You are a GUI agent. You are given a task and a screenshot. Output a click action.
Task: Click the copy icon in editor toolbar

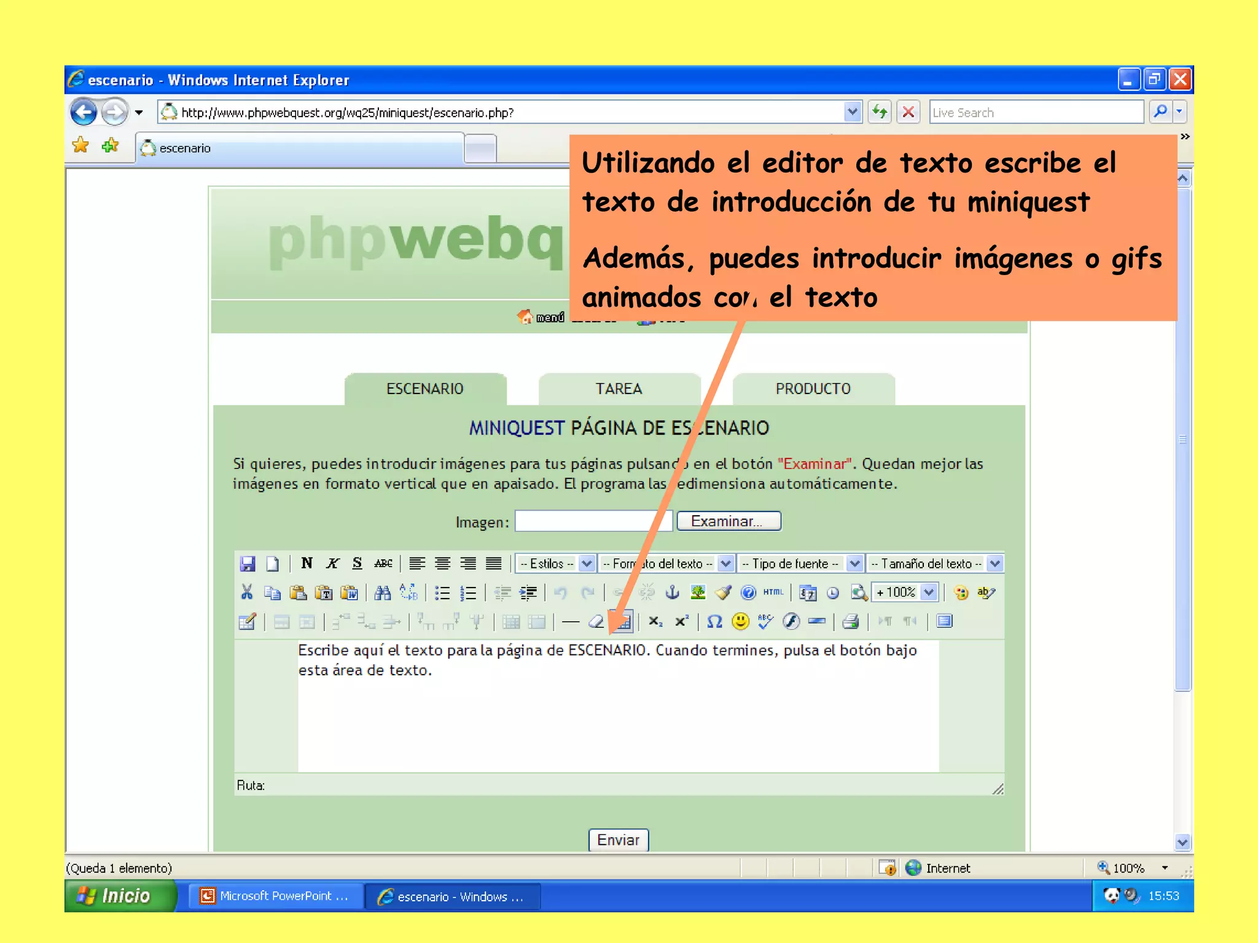point(272,592)
